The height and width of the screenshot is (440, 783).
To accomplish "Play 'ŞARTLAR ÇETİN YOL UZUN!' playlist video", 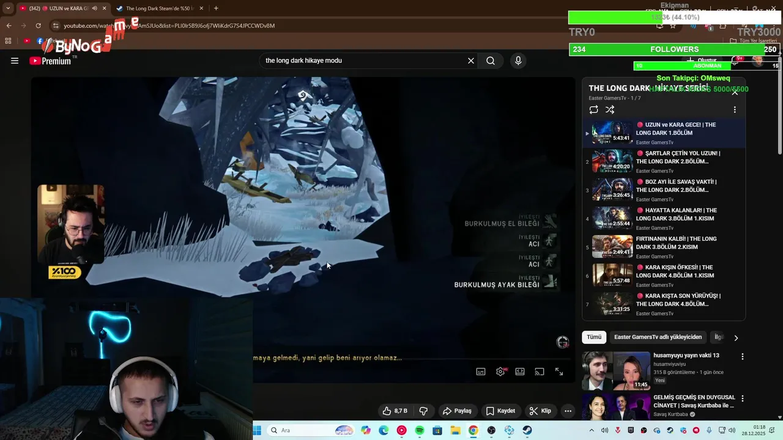I will pos(664,162).
